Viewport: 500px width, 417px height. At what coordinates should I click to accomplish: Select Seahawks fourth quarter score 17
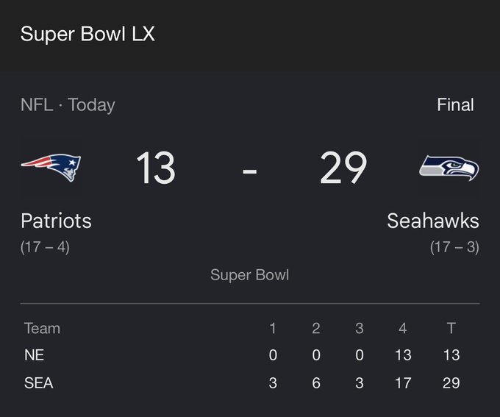coord(402,383)
